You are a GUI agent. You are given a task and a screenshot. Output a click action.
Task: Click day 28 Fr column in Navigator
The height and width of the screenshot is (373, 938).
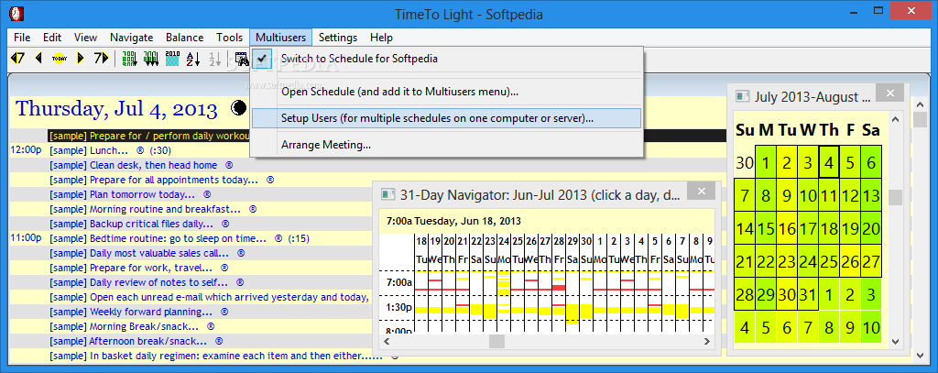[559, 282]
